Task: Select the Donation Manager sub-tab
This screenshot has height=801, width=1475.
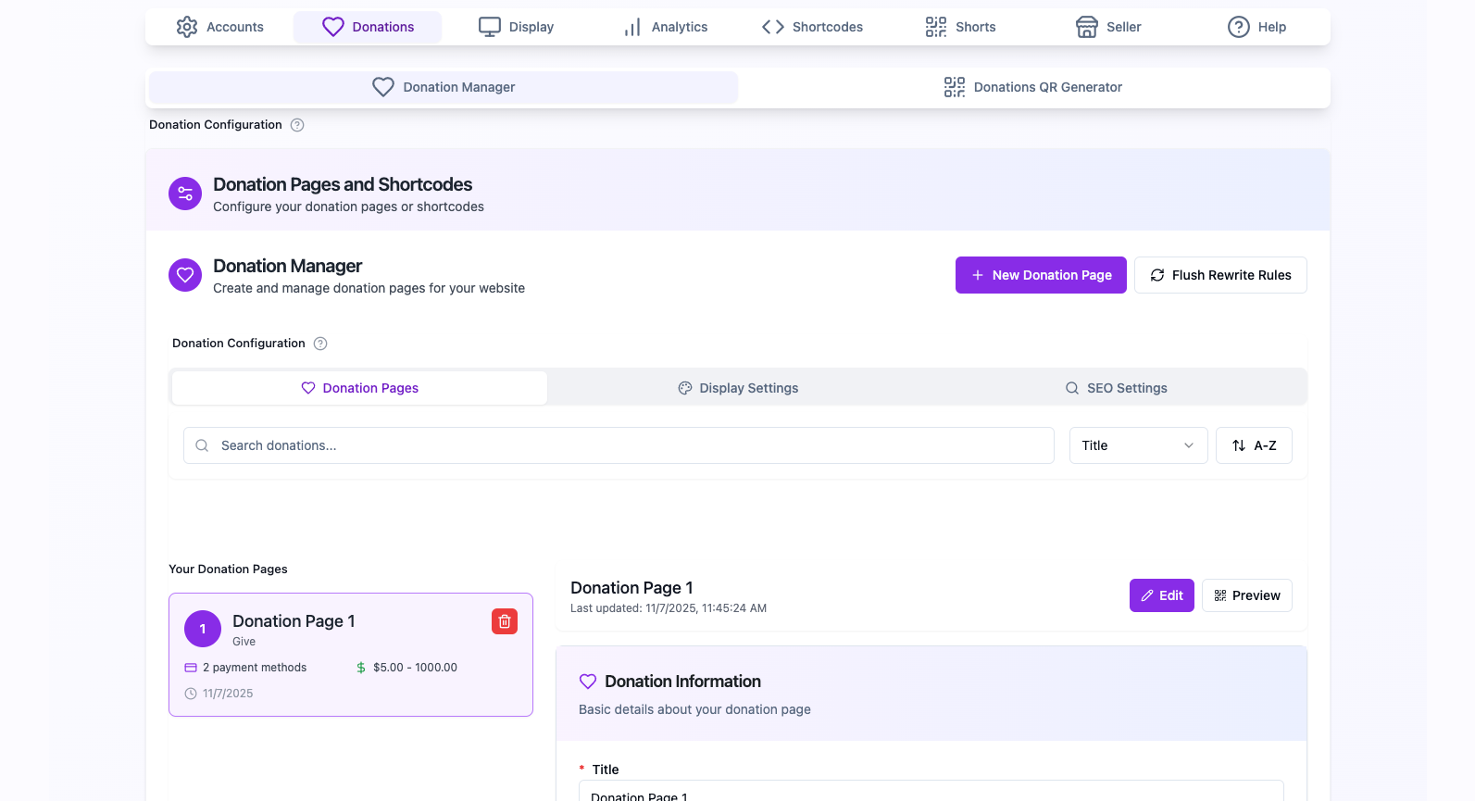Action: pyautogui.click(x=444, y=87)
